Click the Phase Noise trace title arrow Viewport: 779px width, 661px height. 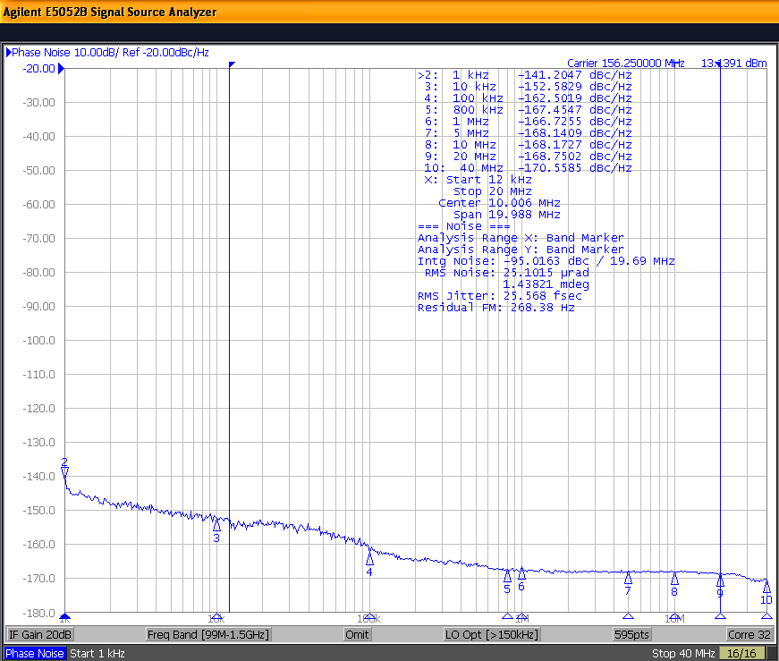point(7,52)
